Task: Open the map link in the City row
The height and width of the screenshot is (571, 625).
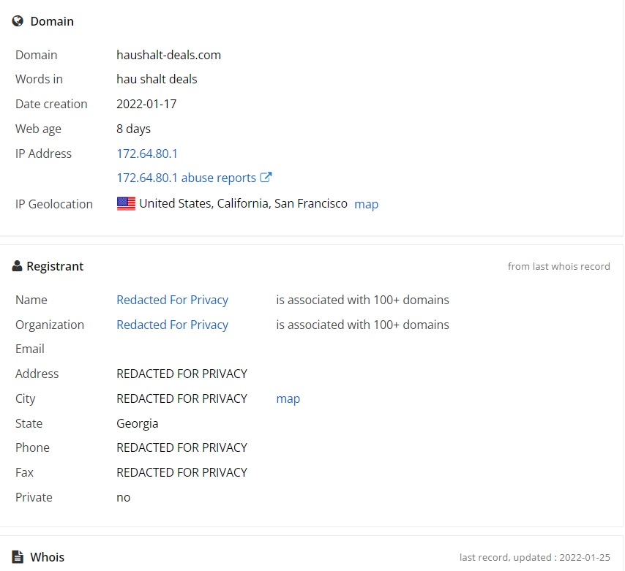Action: tap(288, 398)
